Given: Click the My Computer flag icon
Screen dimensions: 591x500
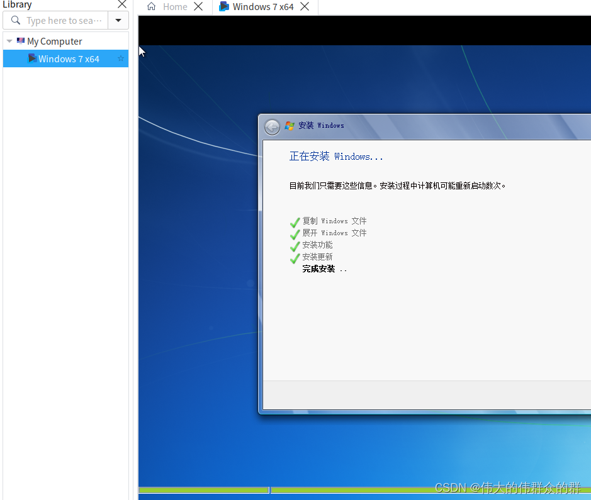Looking at the screenshot, I should (21, 41).
